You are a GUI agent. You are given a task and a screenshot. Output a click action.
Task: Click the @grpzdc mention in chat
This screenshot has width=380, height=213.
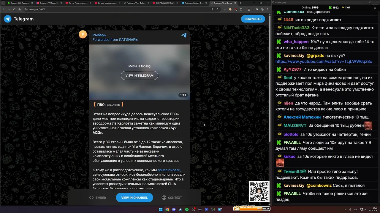[x=315, y=56]
